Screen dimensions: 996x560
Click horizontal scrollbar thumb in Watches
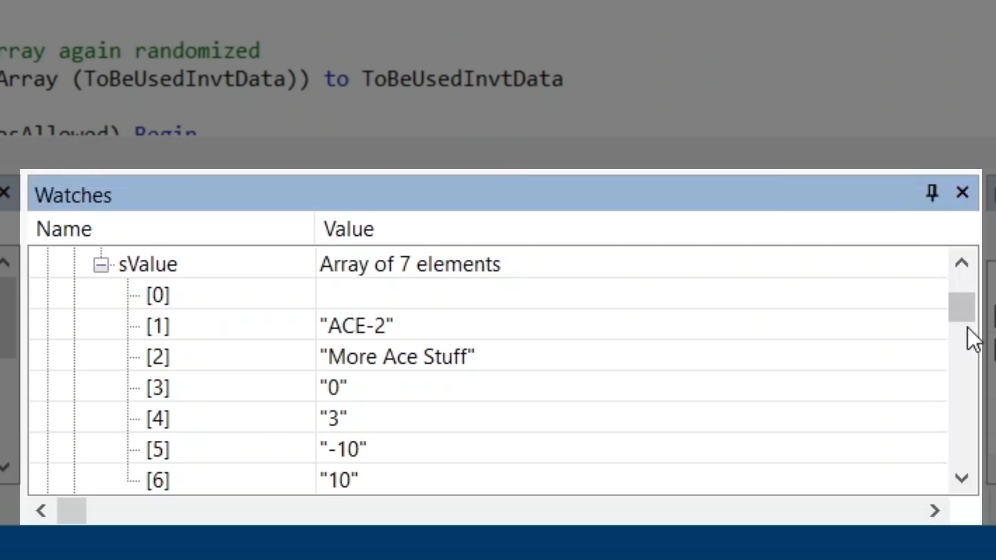(72, 511)
